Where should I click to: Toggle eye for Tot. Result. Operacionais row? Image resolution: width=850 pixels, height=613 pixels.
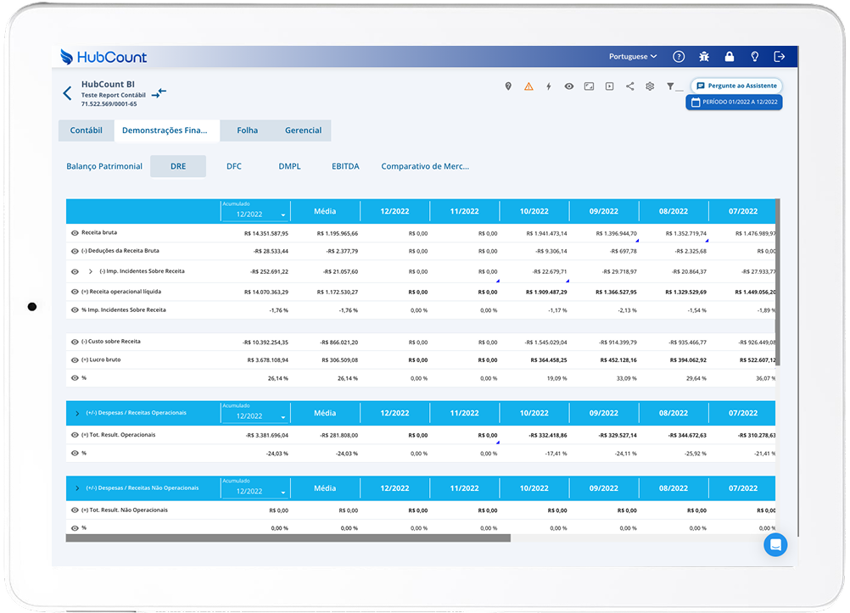(75, 435)
